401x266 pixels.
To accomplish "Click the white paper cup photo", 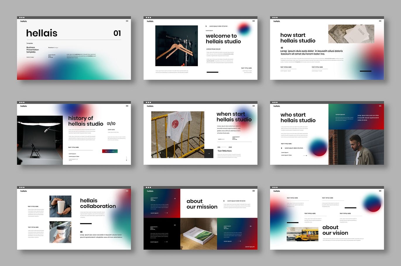I will pyautogui.click(x=60, y=206).
